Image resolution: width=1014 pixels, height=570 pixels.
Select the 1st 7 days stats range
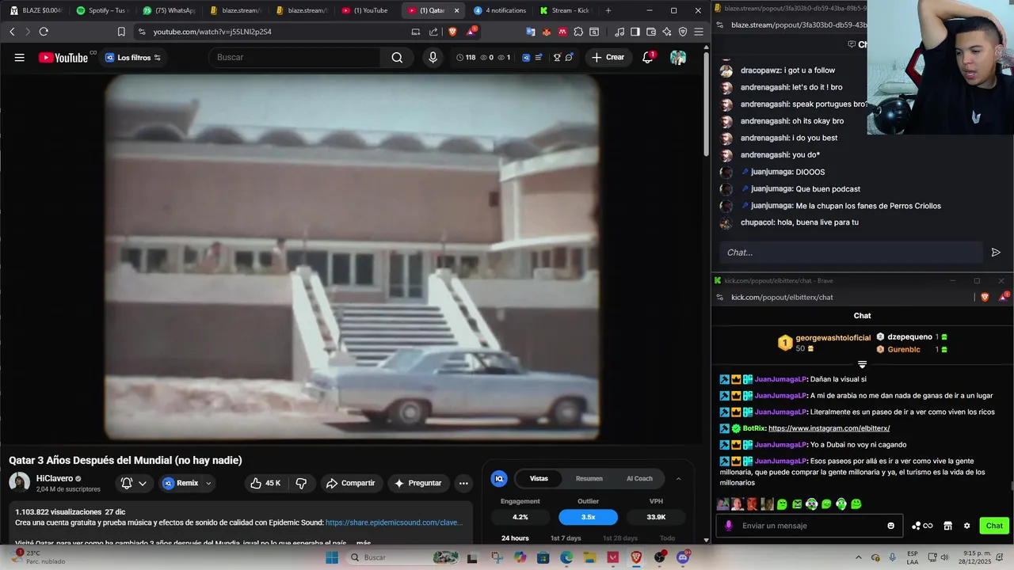click(566, 538)
